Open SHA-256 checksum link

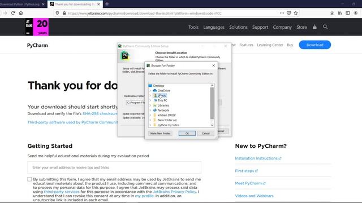[x=100, y=113]
